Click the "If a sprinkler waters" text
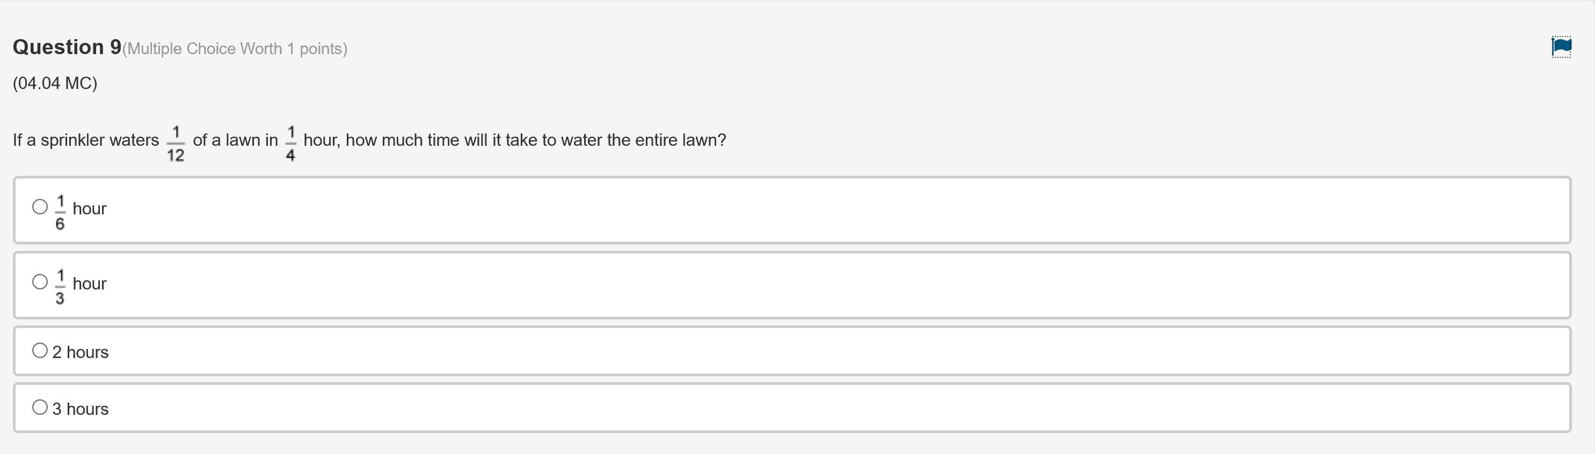Screen dimensions: 1595x454 [86, 140]
